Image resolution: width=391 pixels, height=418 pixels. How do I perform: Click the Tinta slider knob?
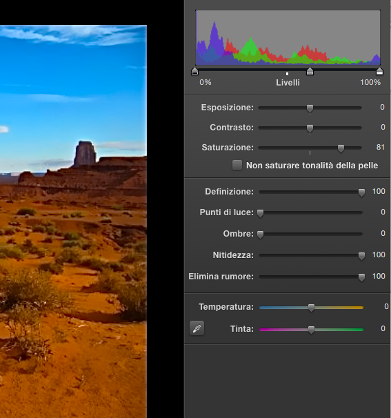[311, 330]
